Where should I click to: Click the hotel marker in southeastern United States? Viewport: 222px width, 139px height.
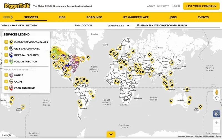point(74,70)
